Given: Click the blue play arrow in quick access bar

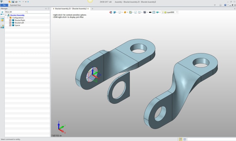Looking at the screenshot, I should [x=28, y=2].
